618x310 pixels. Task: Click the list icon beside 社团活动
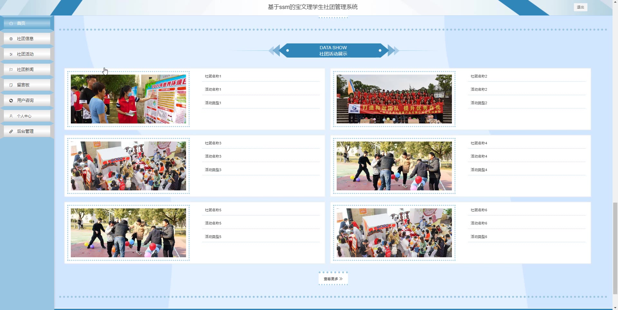pyautogui.click(x=11, y=54)
